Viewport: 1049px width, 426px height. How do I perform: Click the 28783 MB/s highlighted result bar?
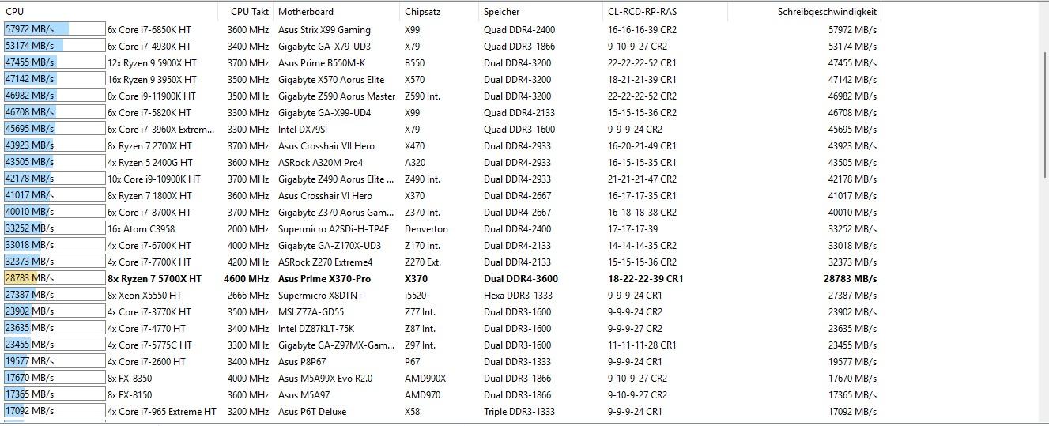click(54, 279)
